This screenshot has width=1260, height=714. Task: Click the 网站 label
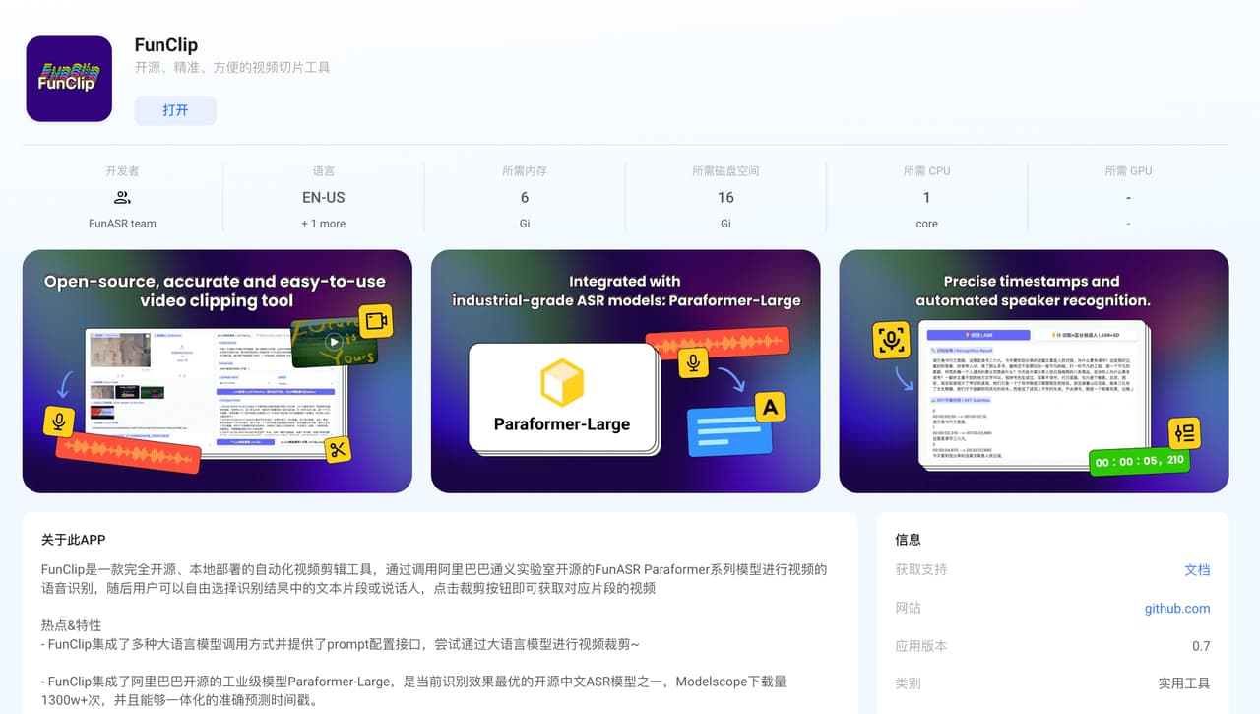pos(908,609)
